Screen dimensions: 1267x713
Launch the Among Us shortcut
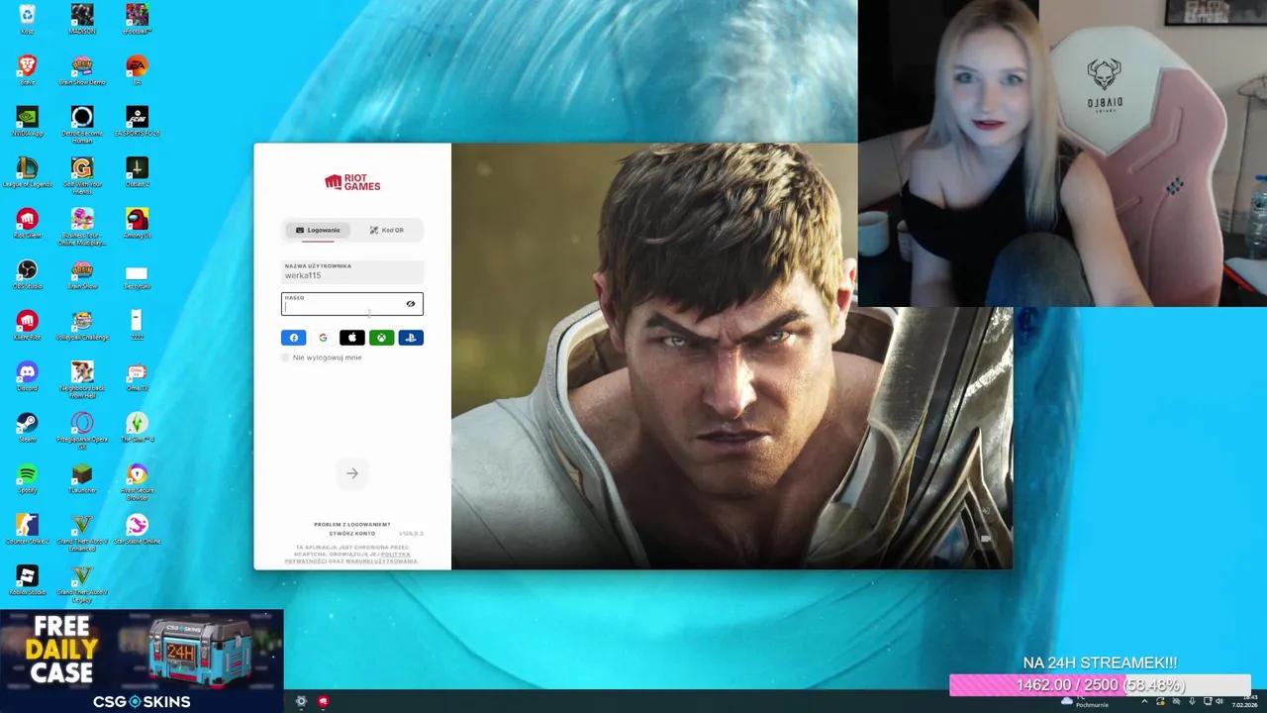coord(137,224)
